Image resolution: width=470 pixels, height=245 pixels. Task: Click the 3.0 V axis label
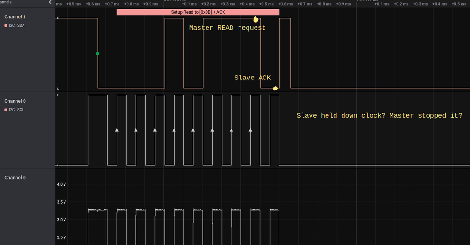[x=62, y=220]
